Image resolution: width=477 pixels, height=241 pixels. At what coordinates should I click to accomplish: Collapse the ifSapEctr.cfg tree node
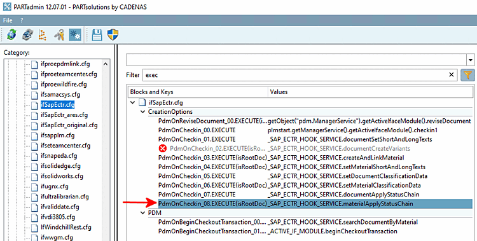pos(133,102)
